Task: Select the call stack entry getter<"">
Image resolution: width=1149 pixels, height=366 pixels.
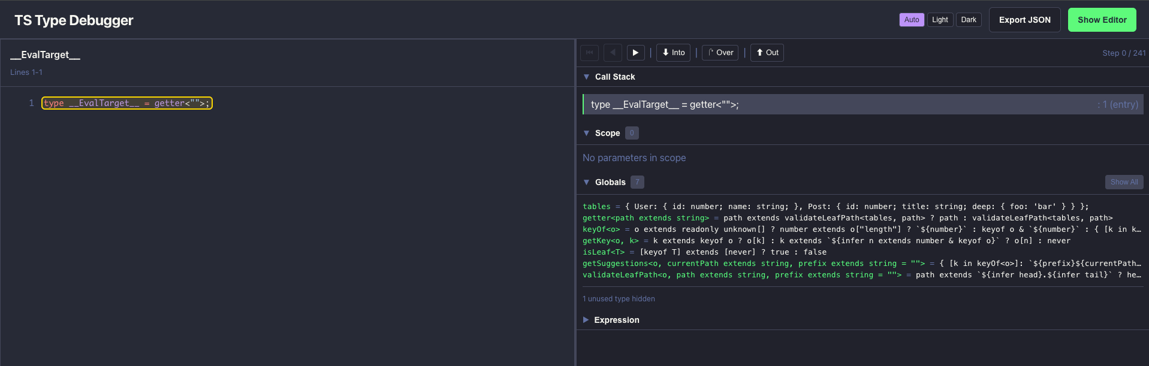Action: 863,104
